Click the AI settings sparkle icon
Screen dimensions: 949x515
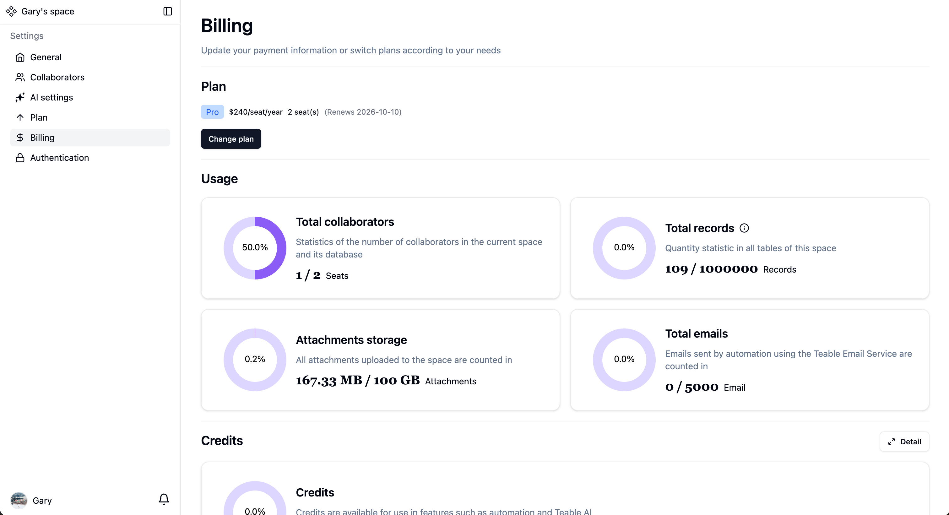(20, 97)
